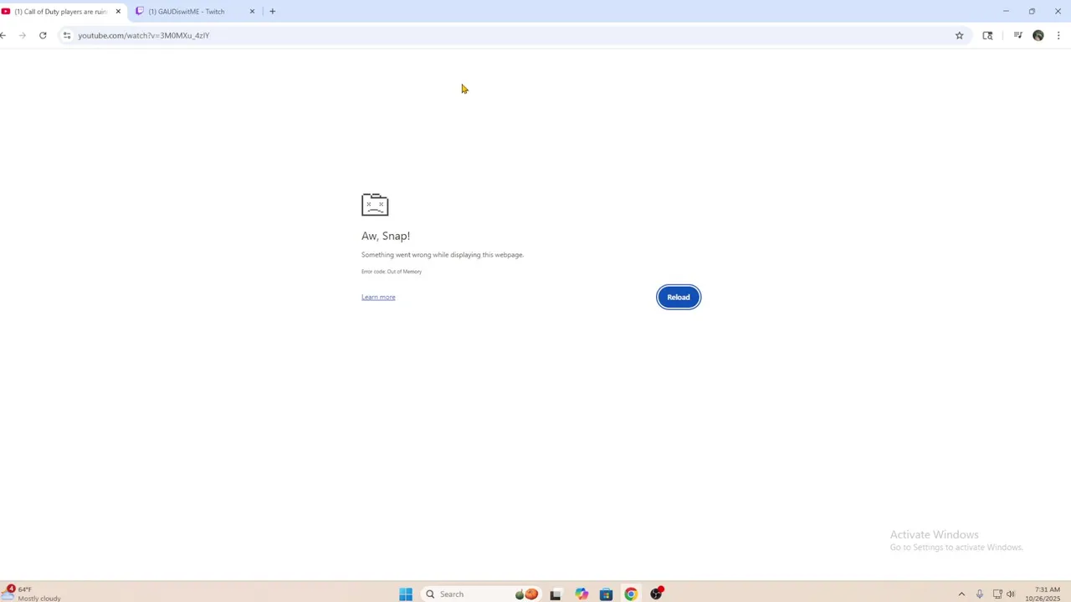
Task: Bookmark this page with the star icon
Action: click(960, 35)
